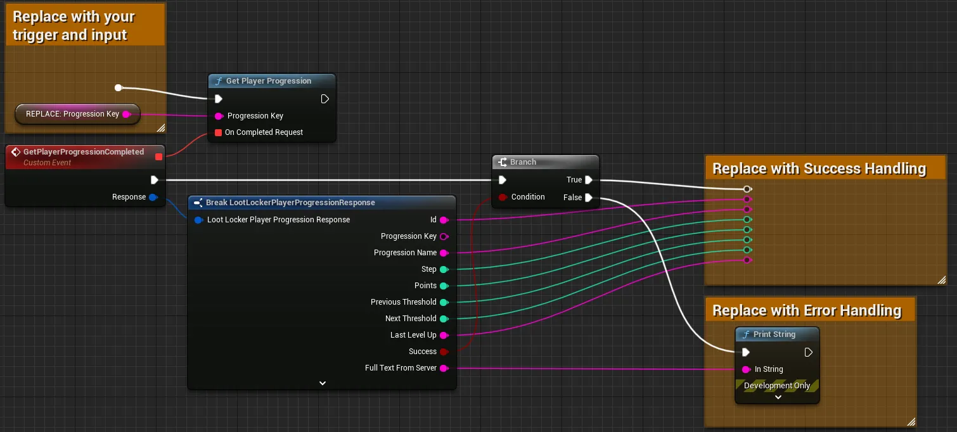Click the Branch node input exec pin
The width and height of the screenshot is (957, 432).
coord(503,180)
